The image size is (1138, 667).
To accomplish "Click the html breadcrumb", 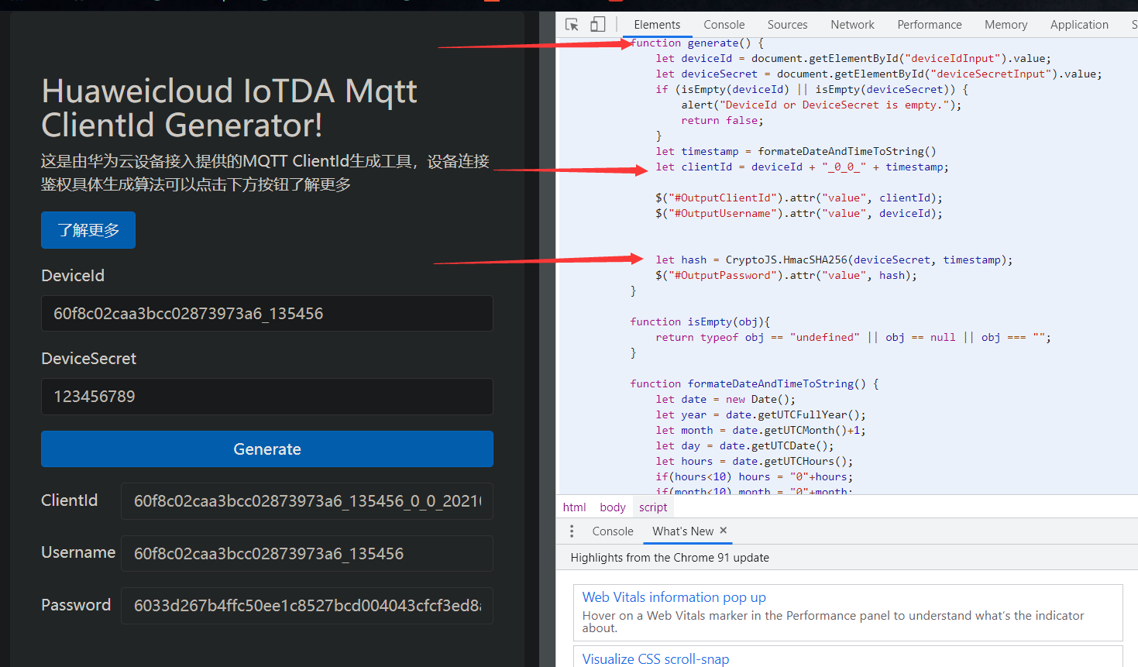I will (574, 507).
